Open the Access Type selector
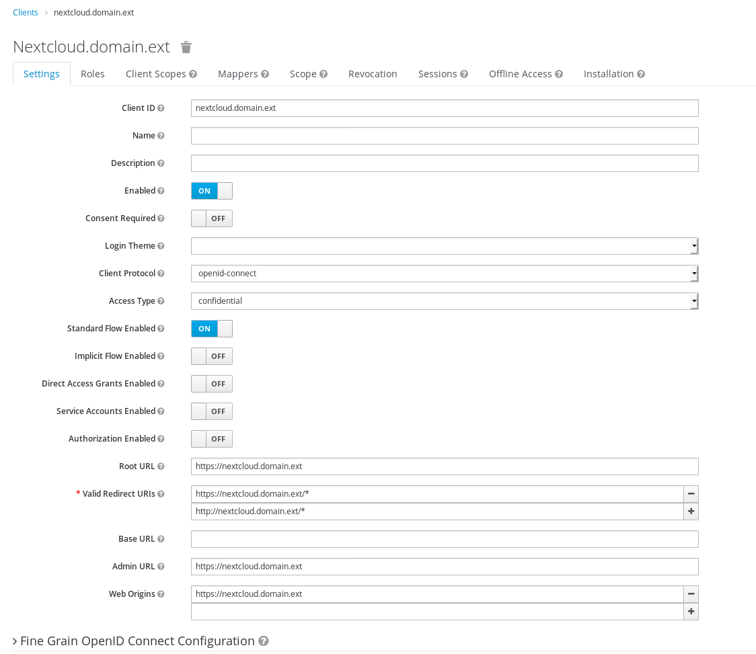Screen dimensions: 756x654 [x=693, y=301]
